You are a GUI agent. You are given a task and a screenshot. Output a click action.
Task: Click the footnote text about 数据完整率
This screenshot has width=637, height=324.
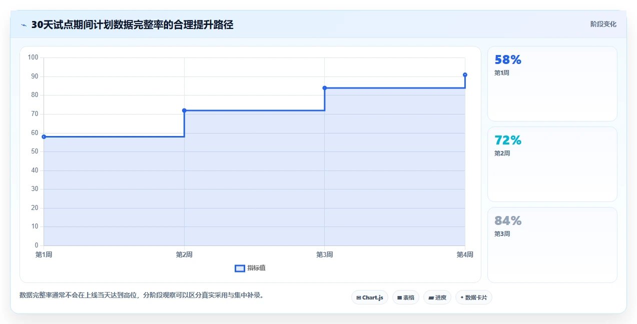click(x=141, y=295)
